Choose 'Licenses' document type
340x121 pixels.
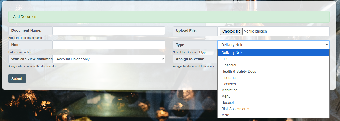coord(228,84)
